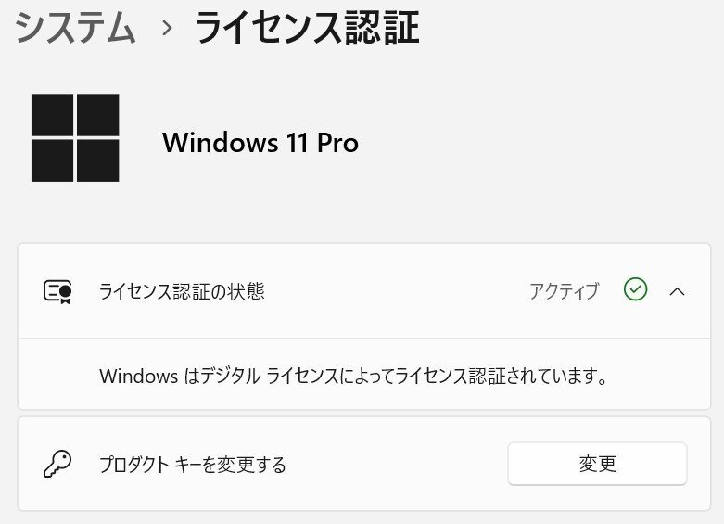Click the key icon for product key

pyautogui.click(x=57, y=464)
